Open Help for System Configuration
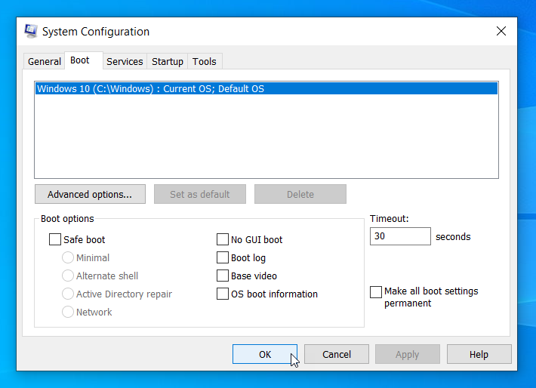The image size is (536, 388). pyautogui.click(x=479, y=354)
